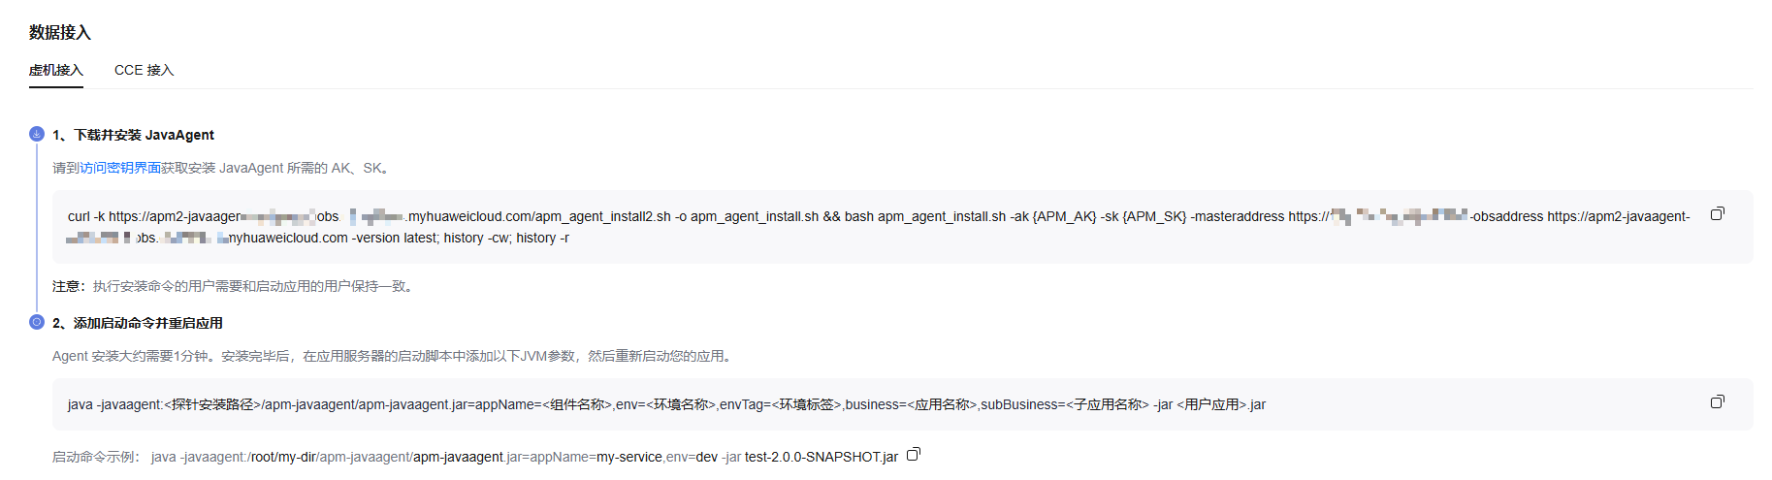Image resolution: width=1772 pixels, height=480 pixels.
Task: Switch to the 虚机接入 tab
Action: tap(56, 71)
